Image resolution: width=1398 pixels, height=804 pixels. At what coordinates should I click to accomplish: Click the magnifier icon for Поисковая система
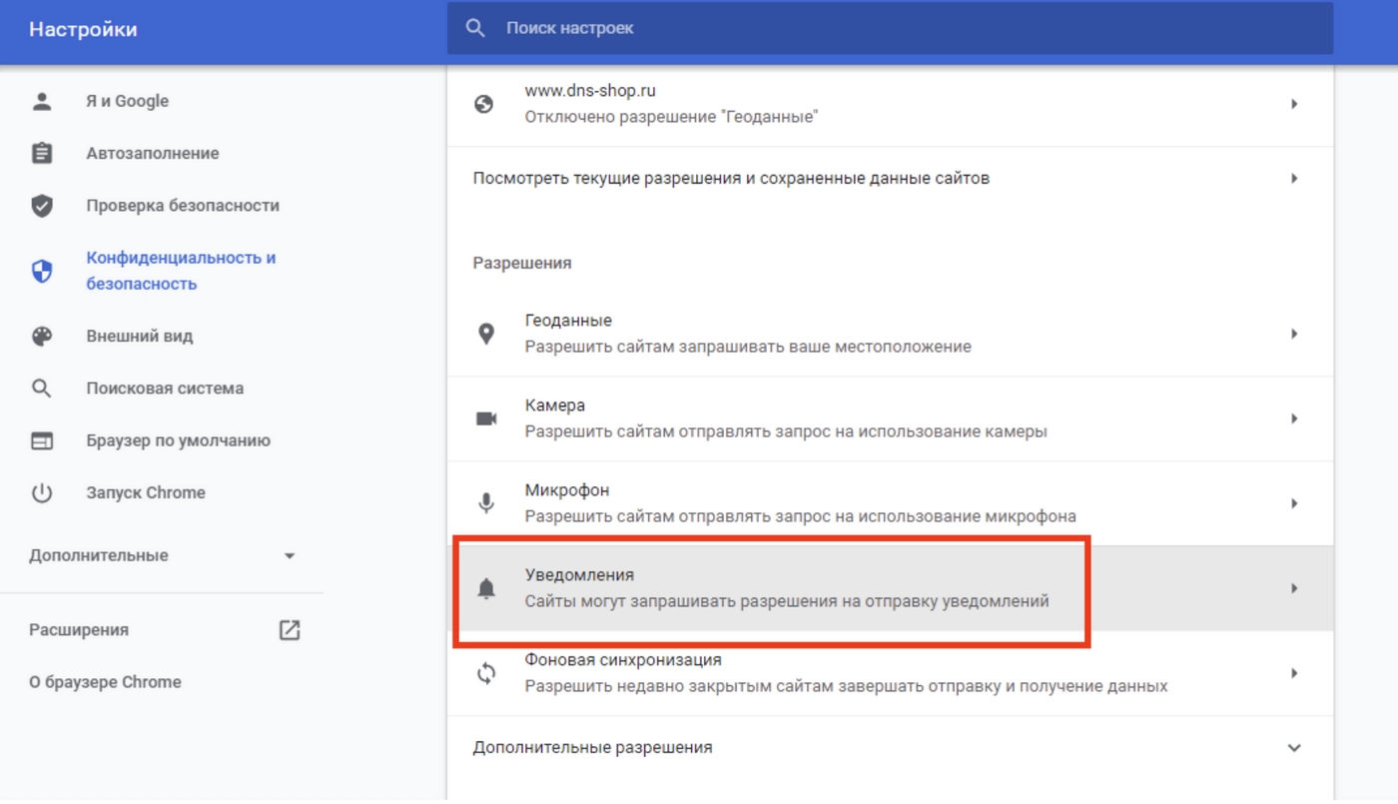tap(42, 389)
